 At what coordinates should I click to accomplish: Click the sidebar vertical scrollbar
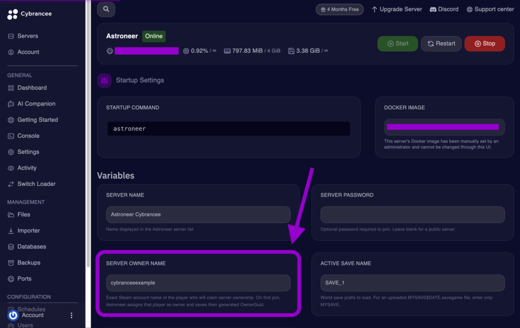tap(88, 132)
